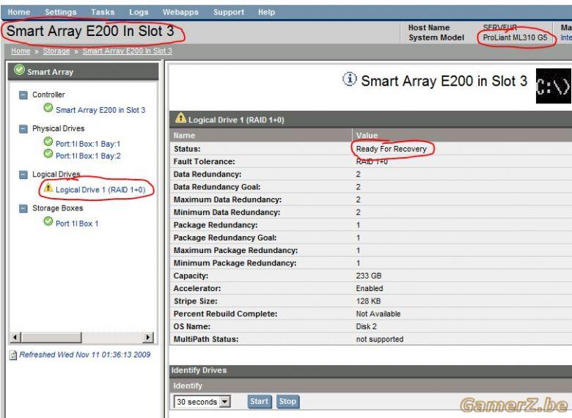Click the Percent Rebuild Complete value Not Available

click(x=378, y=314)
